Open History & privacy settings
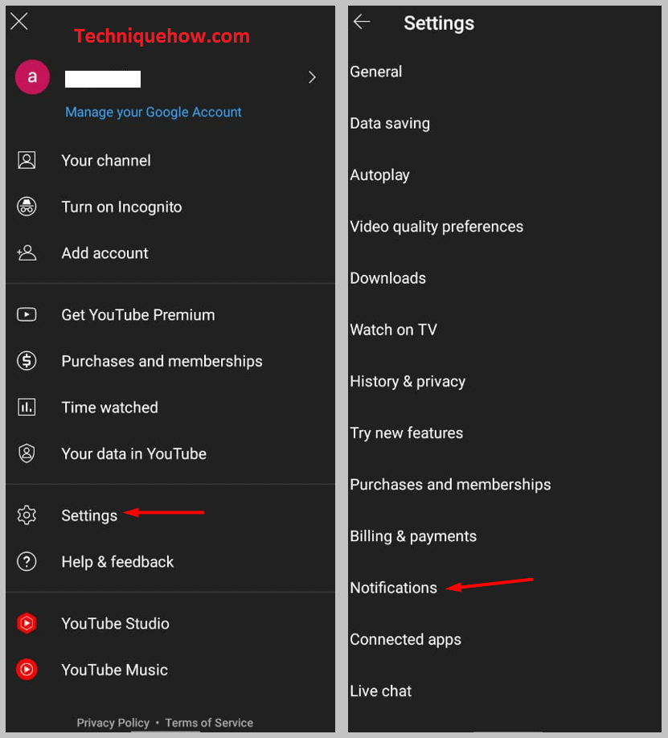Image resolution: width=668 pixels, height=738 pixels. [408, 382]
